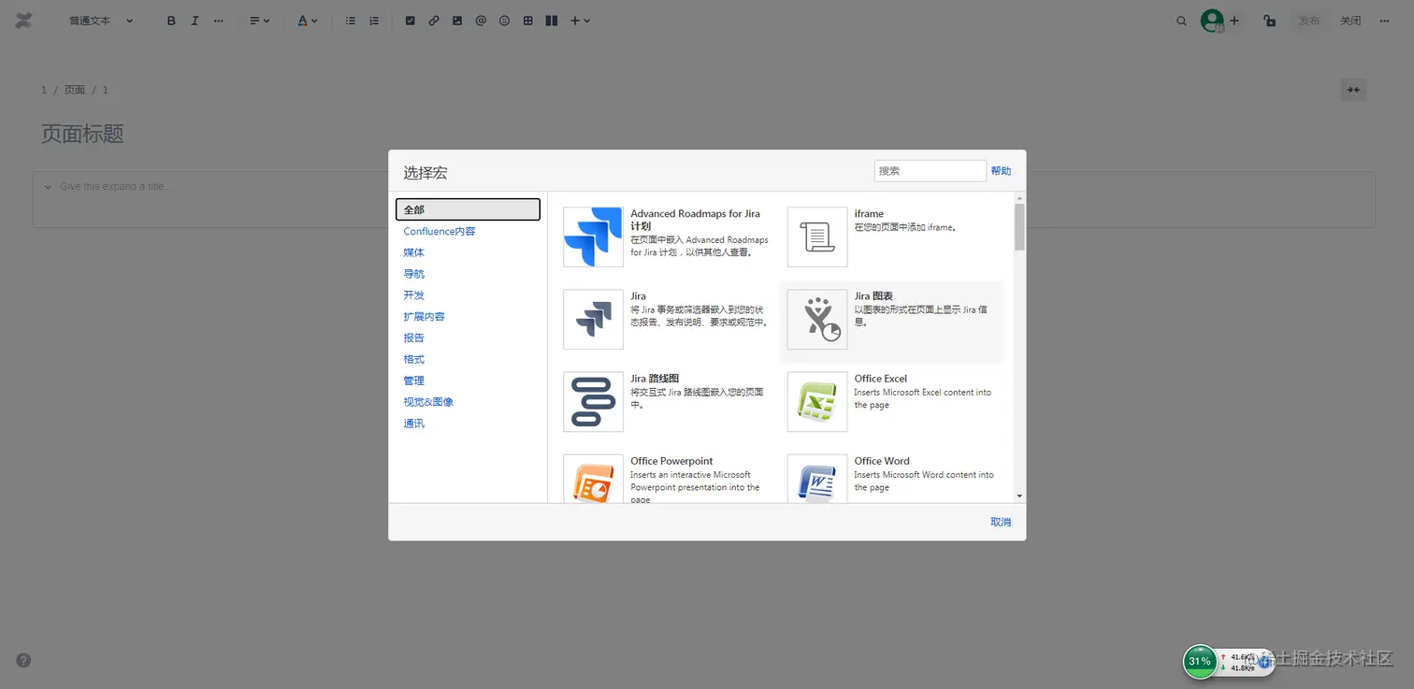Select the 媒体 category
The height and width of the screenshot is (689, 1414).
pos(414,252)
